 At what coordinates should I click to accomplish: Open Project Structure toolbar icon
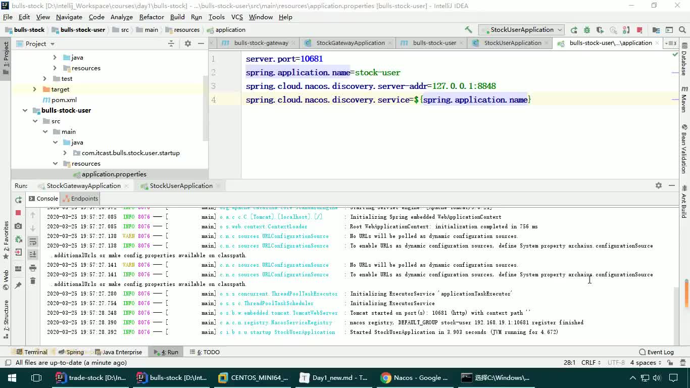pos(656,30)
